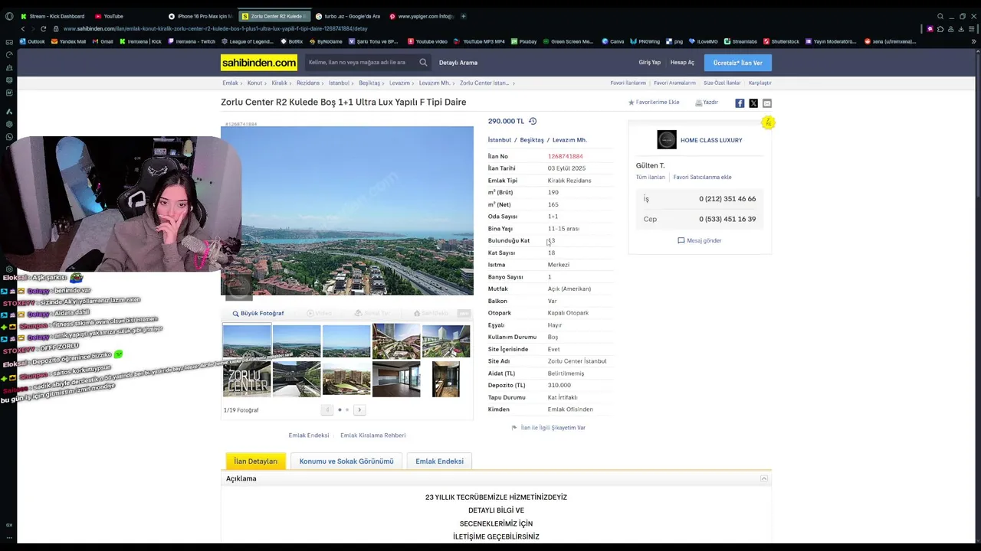Viewport: 981px width, 551px height.
Task: Click previous photo page arrow
Action: pos(327,410)
